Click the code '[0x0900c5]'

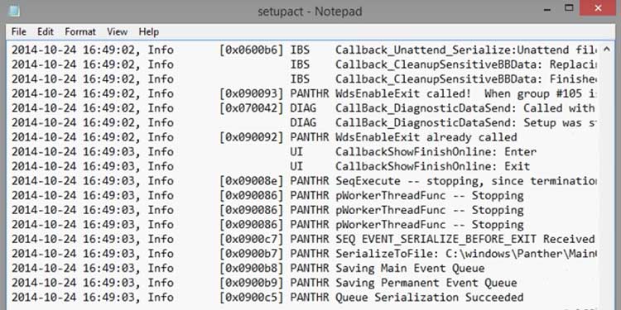coord(252,298)
